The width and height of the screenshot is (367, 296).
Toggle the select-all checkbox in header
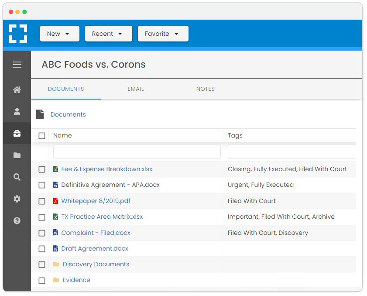pyautogui.click(x=42, y=136)
